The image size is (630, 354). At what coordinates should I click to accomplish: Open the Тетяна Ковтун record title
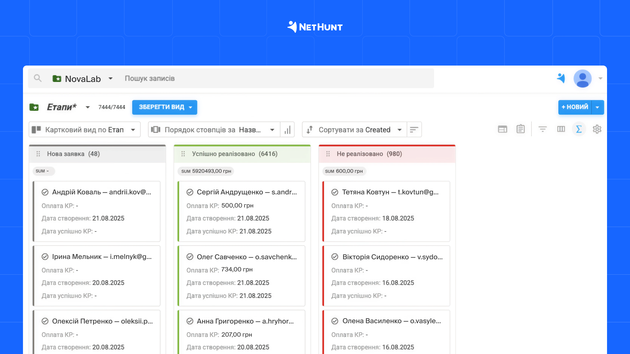tap(390, 192)
